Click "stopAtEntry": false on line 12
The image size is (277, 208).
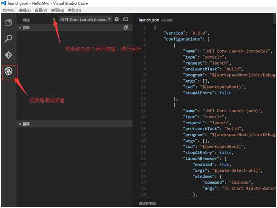[207, 93]
